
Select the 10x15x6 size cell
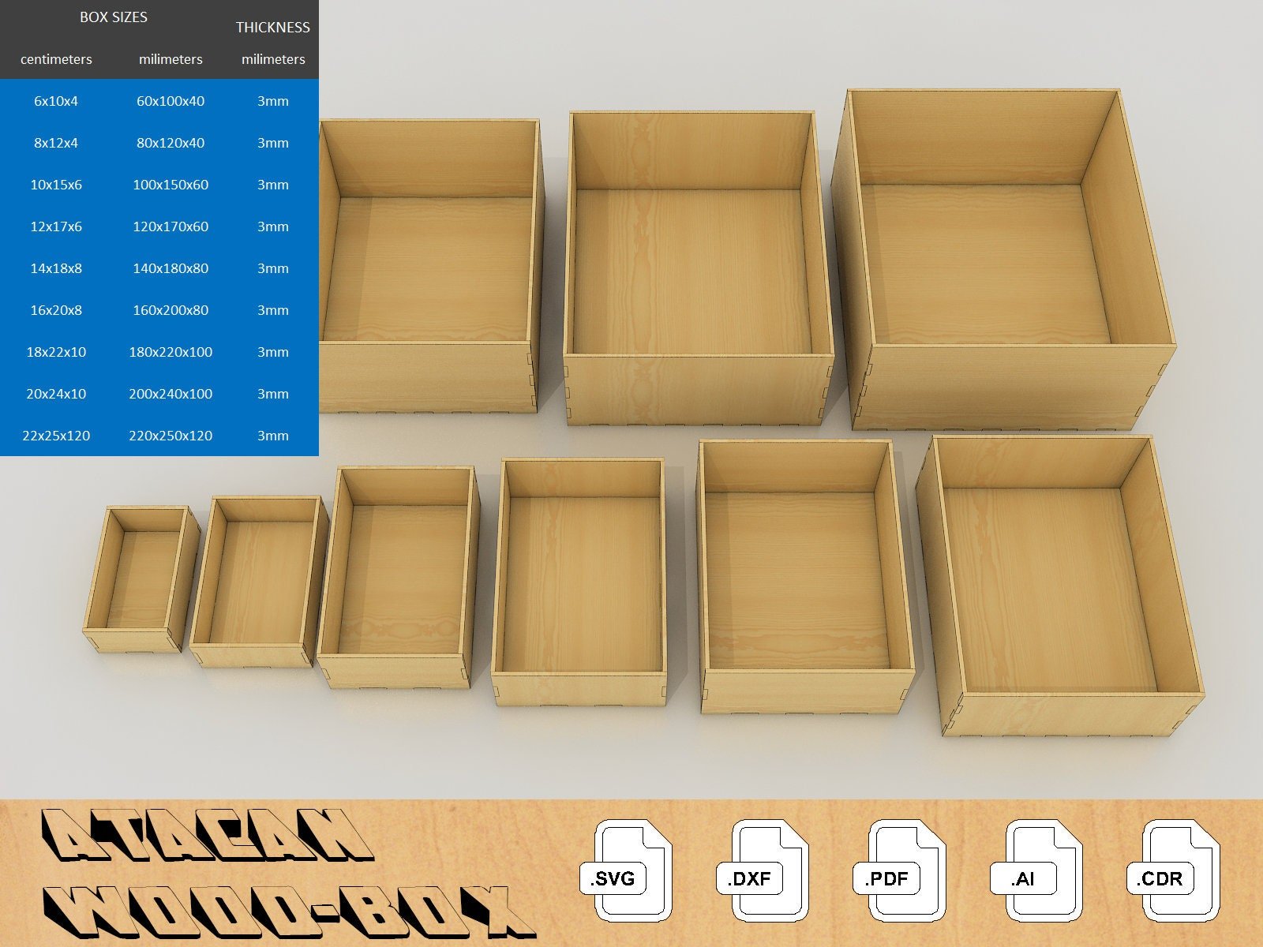56,185
